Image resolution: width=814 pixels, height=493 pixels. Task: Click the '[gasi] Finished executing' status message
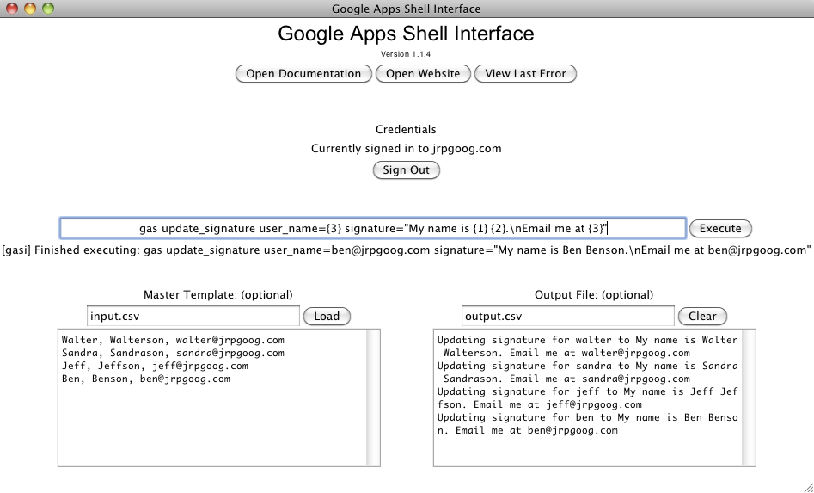407,250
